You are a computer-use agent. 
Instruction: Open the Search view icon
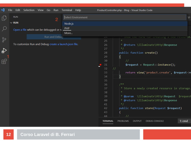[4, 29]
